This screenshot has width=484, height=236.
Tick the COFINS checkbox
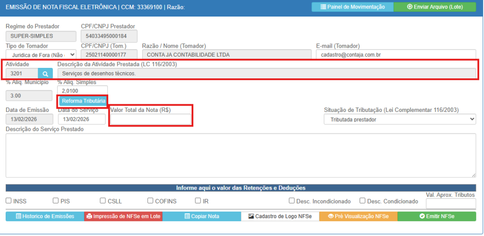point(150,201)
